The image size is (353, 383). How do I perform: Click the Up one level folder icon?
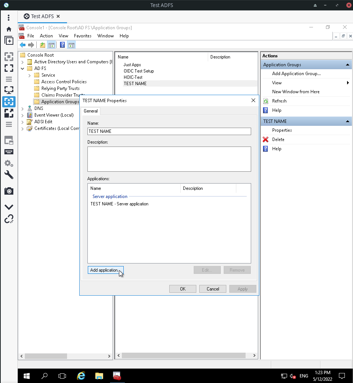(x=43, y=45)
